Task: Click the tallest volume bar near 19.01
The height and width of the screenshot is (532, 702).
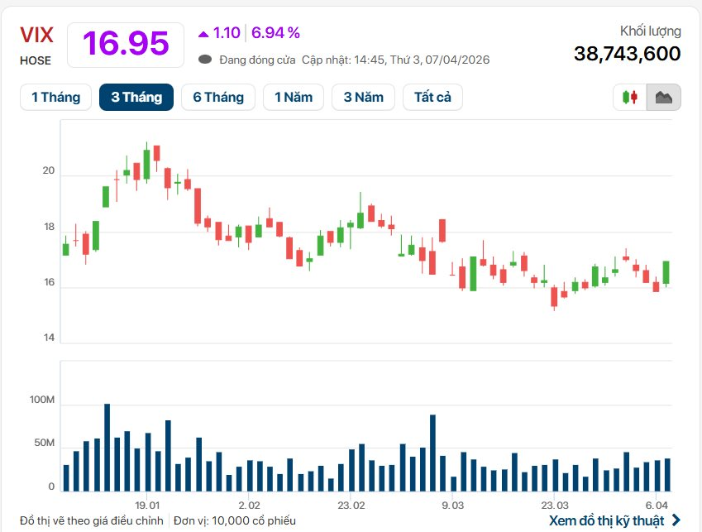Action: [x=106, y=443]
